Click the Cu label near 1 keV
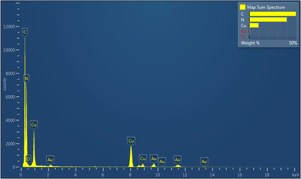The height and width of the screenshot is (179, 301). 34,125
